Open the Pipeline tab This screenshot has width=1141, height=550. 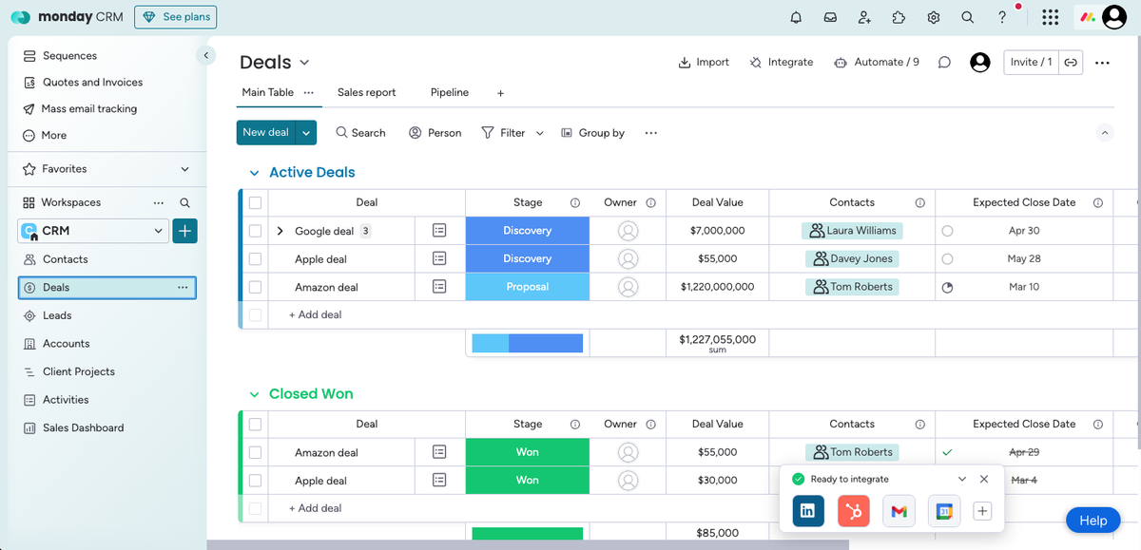pos(449,92)
